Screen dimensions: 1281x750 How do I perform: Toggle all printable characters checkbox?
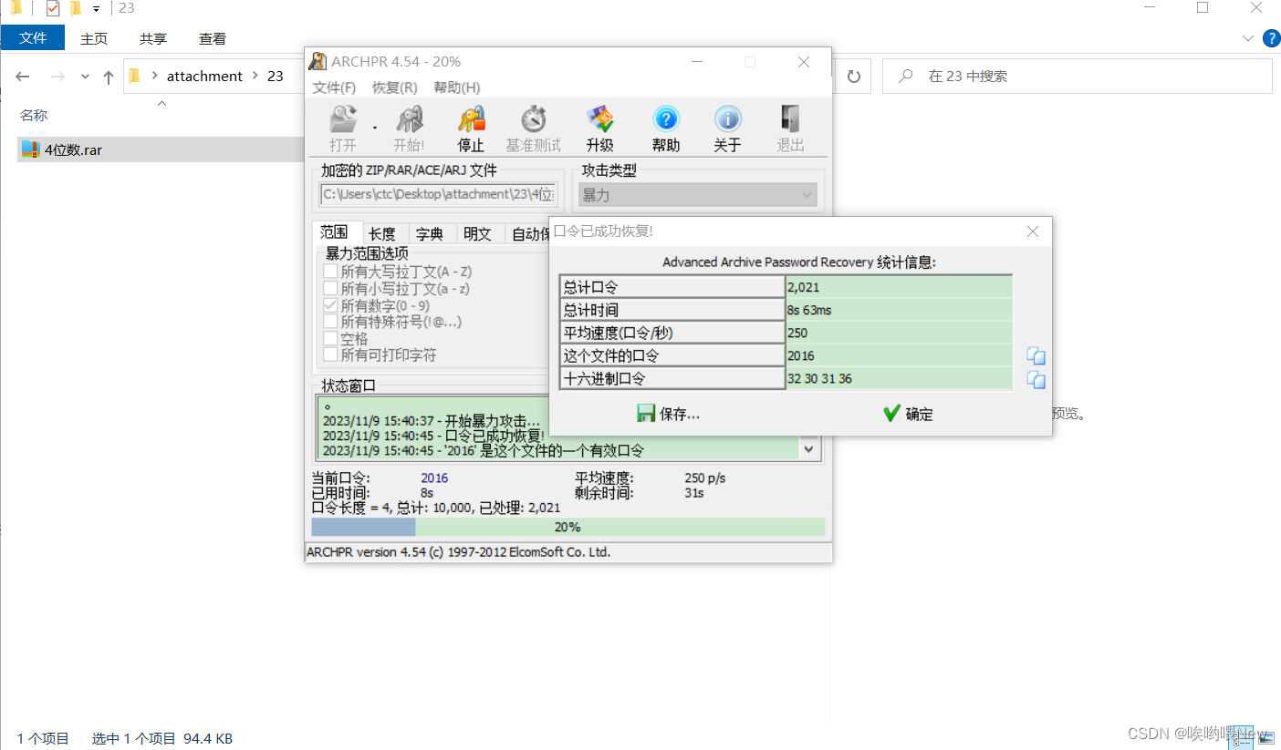331,354
